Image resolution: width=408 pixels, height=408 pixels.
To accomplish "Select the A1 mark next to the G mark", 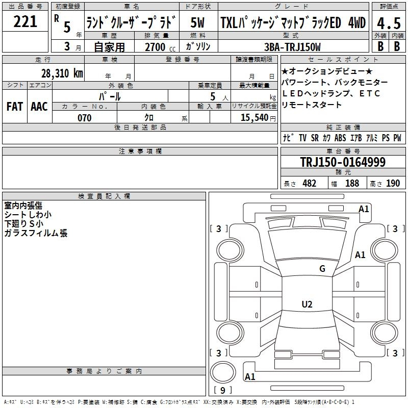I will point(360,255).
